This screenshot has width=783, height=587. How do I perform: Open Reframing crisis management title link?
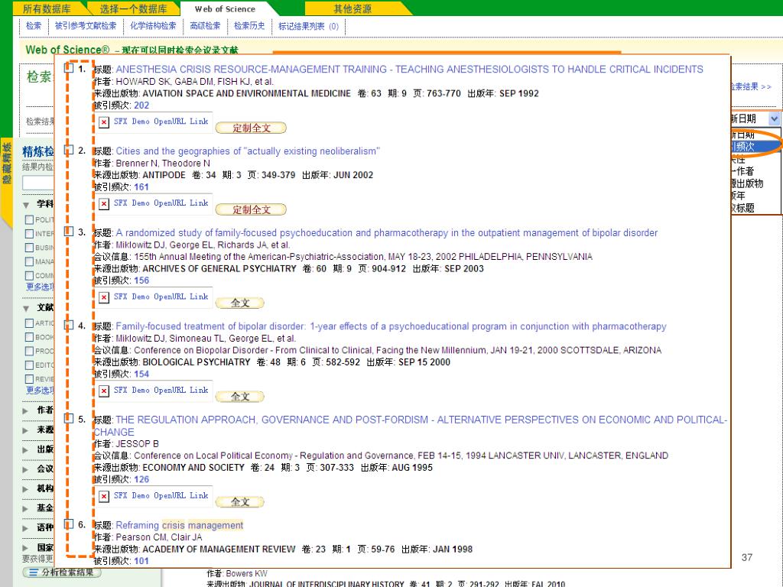[x=179, y=526]
